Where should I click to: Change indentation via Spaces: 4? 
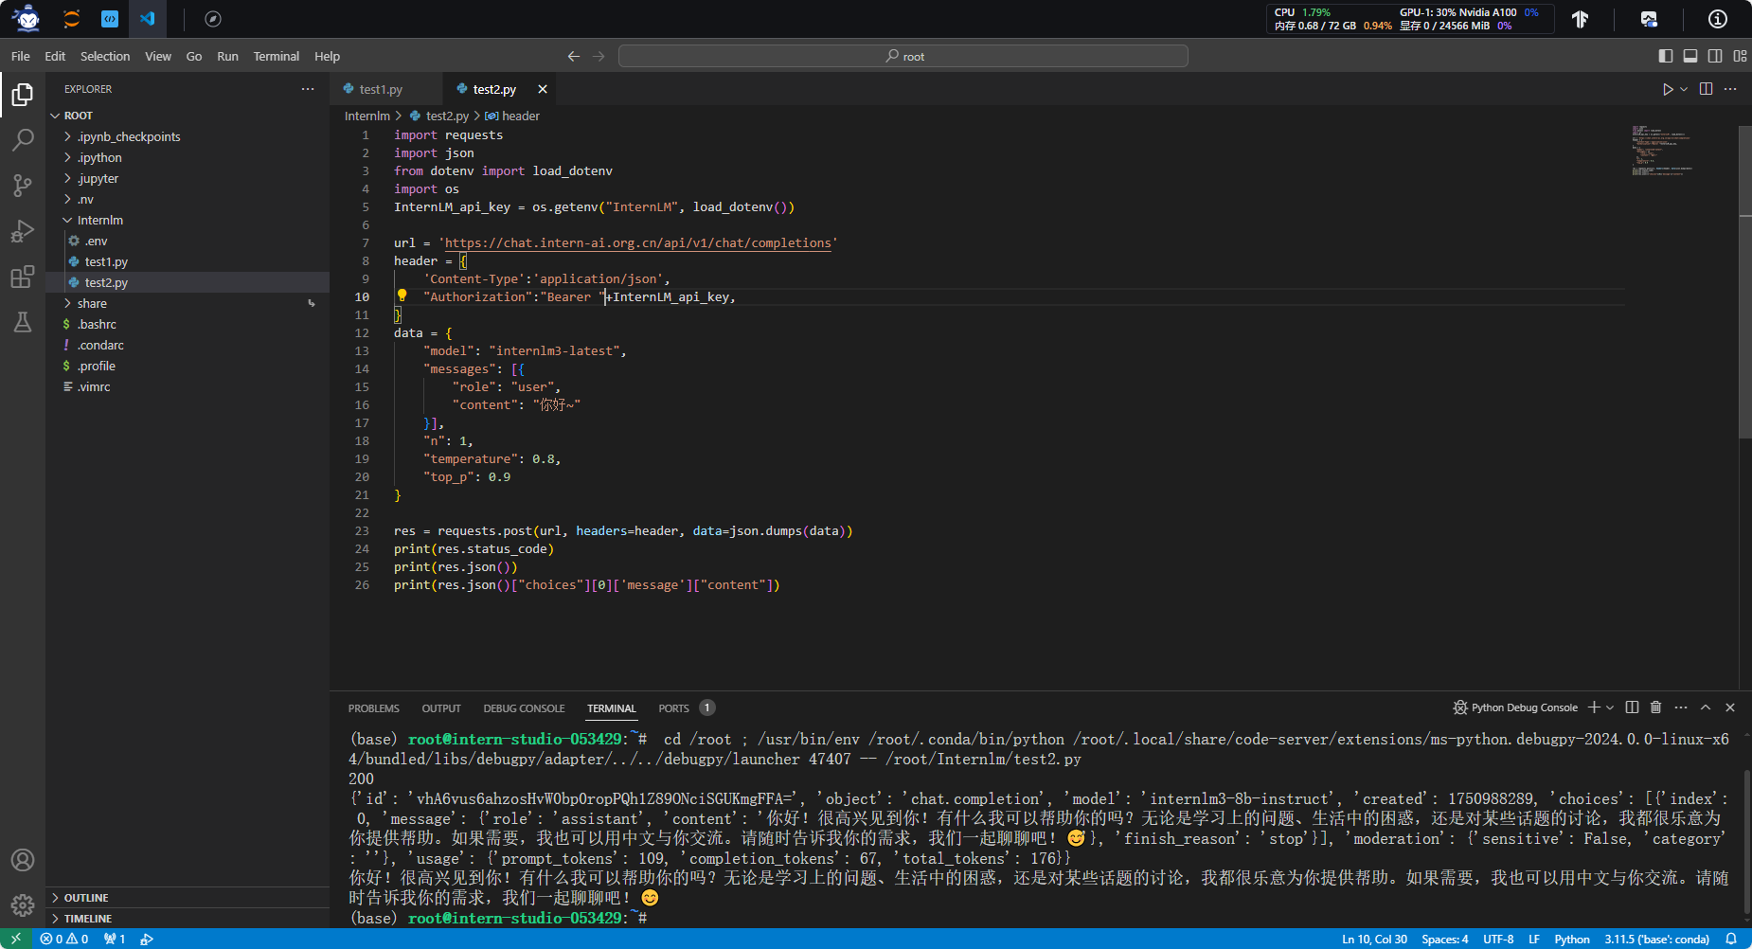(1445, 940)
